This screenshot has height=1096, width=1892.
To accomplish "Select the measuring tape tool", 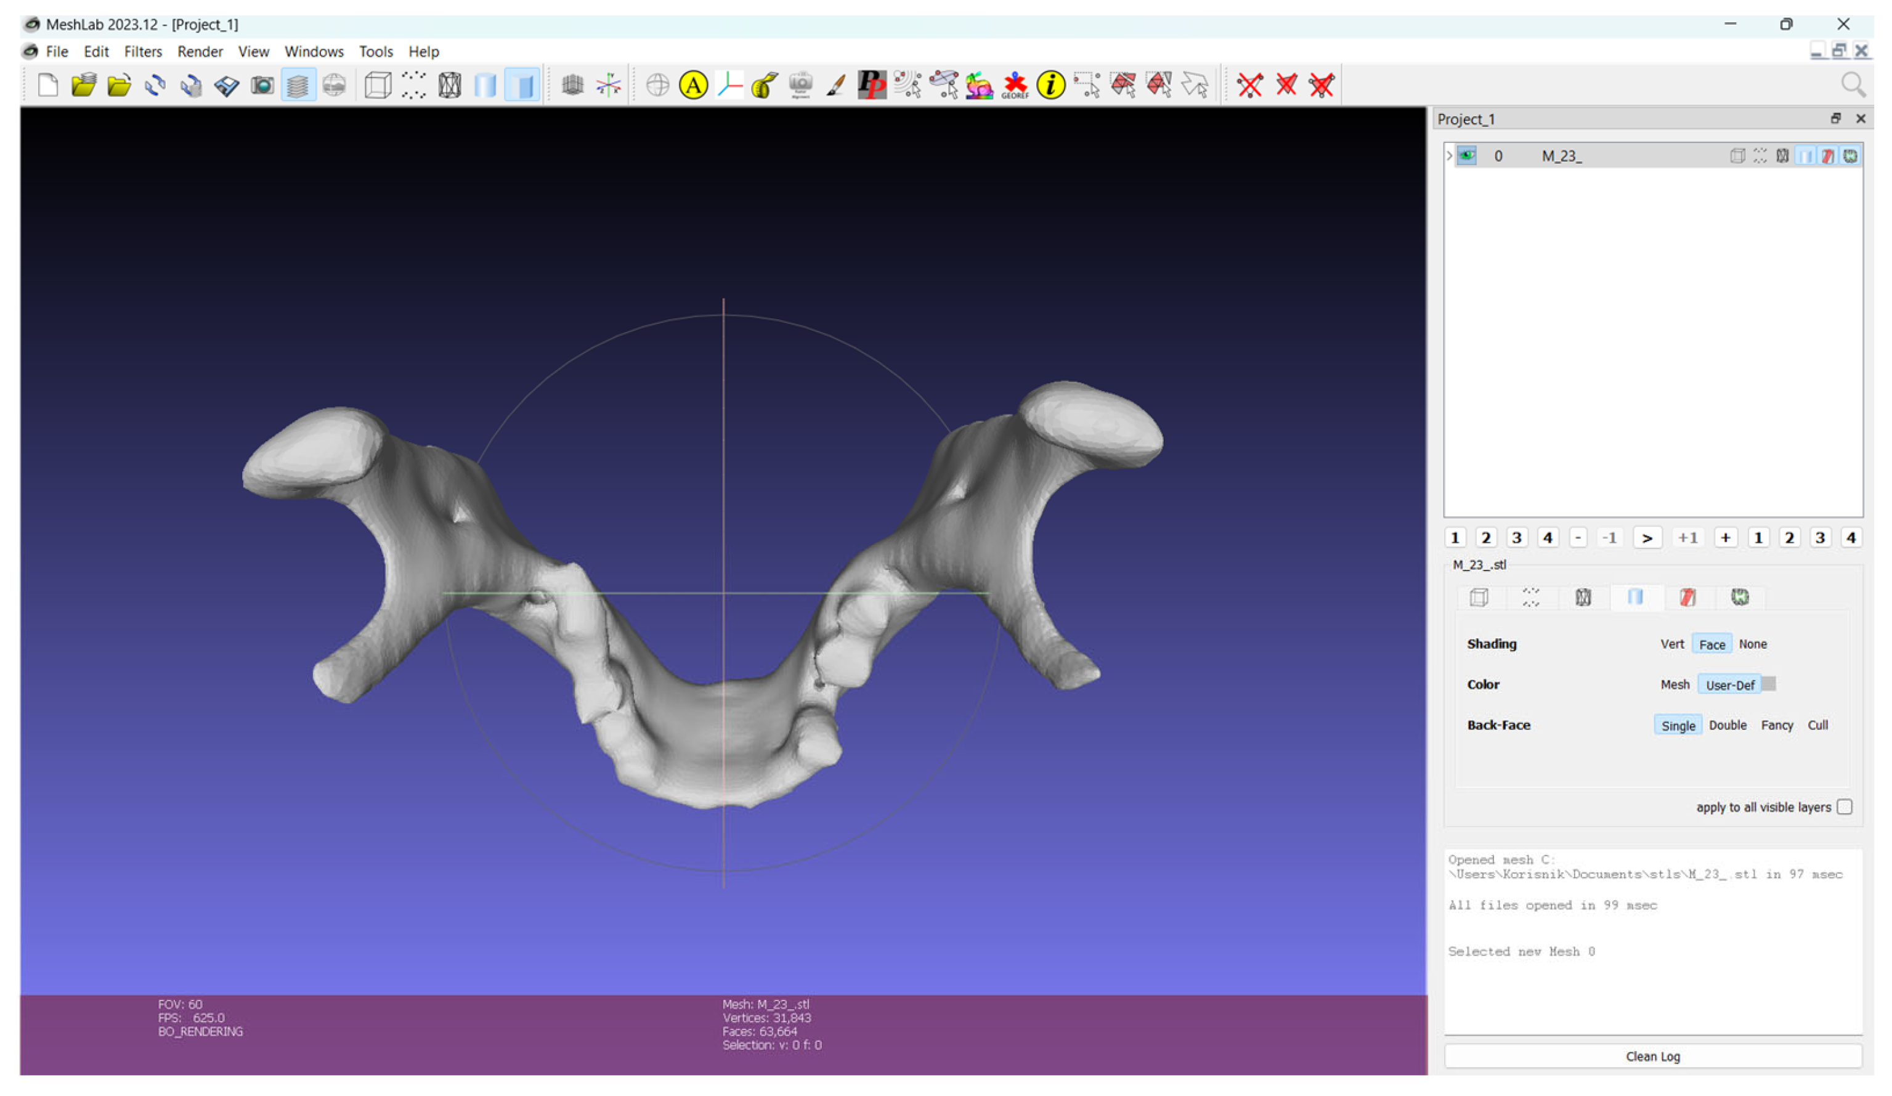I will (763, 85).
